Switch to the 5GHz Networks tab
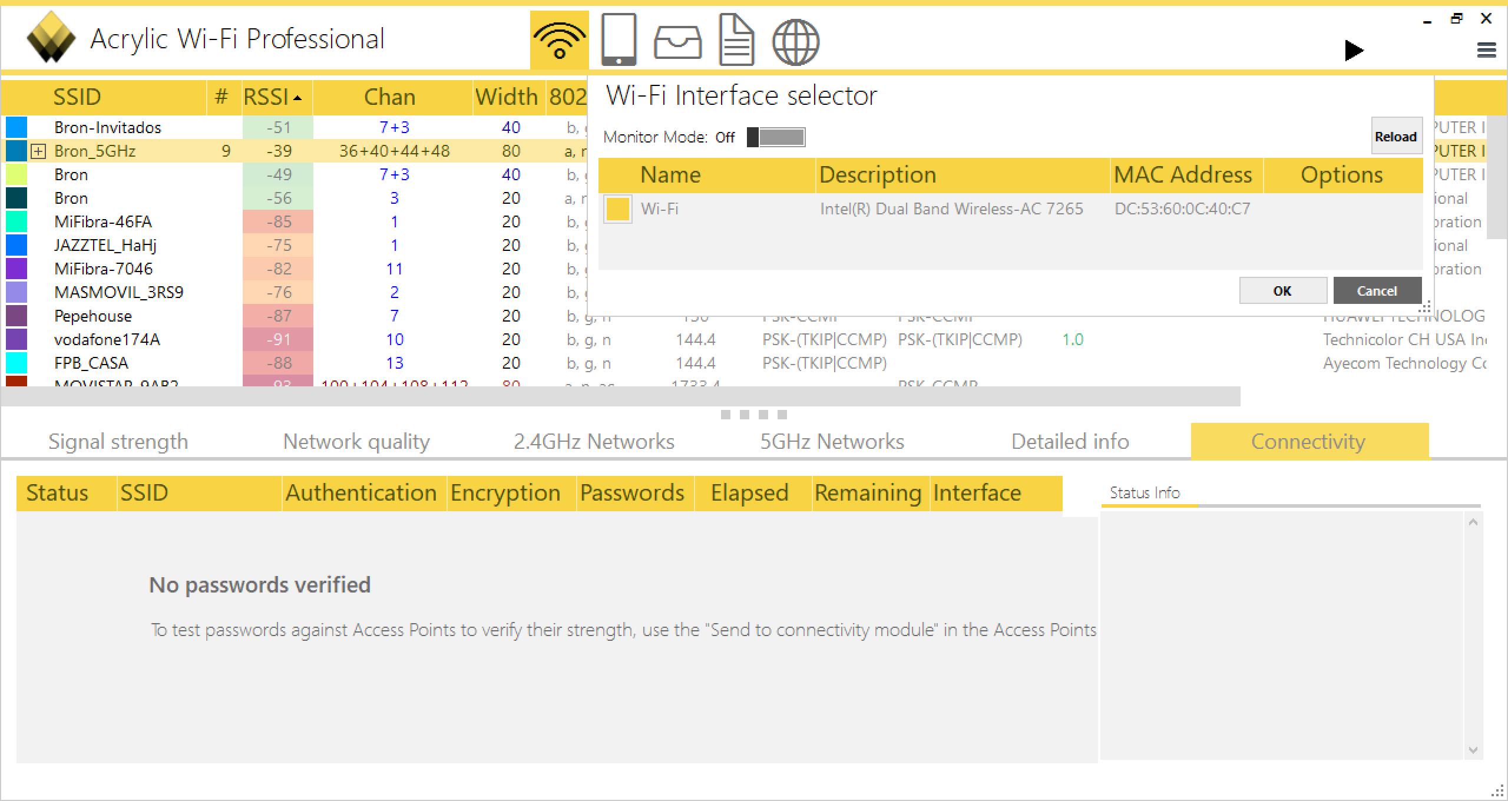The image size is (1508, 801). coord(832,442)
